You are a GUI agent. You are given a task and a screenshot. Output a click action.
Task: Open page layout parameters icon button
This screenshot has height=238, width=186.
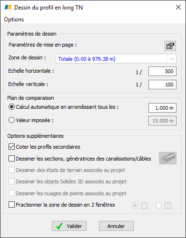(x=170, y=46)
